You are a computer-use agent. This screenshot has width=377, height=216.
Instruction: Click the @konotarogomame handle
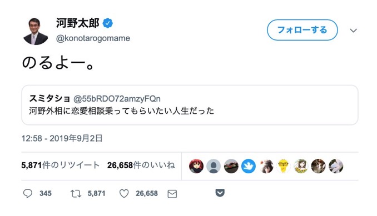click(x=93, y=38)
